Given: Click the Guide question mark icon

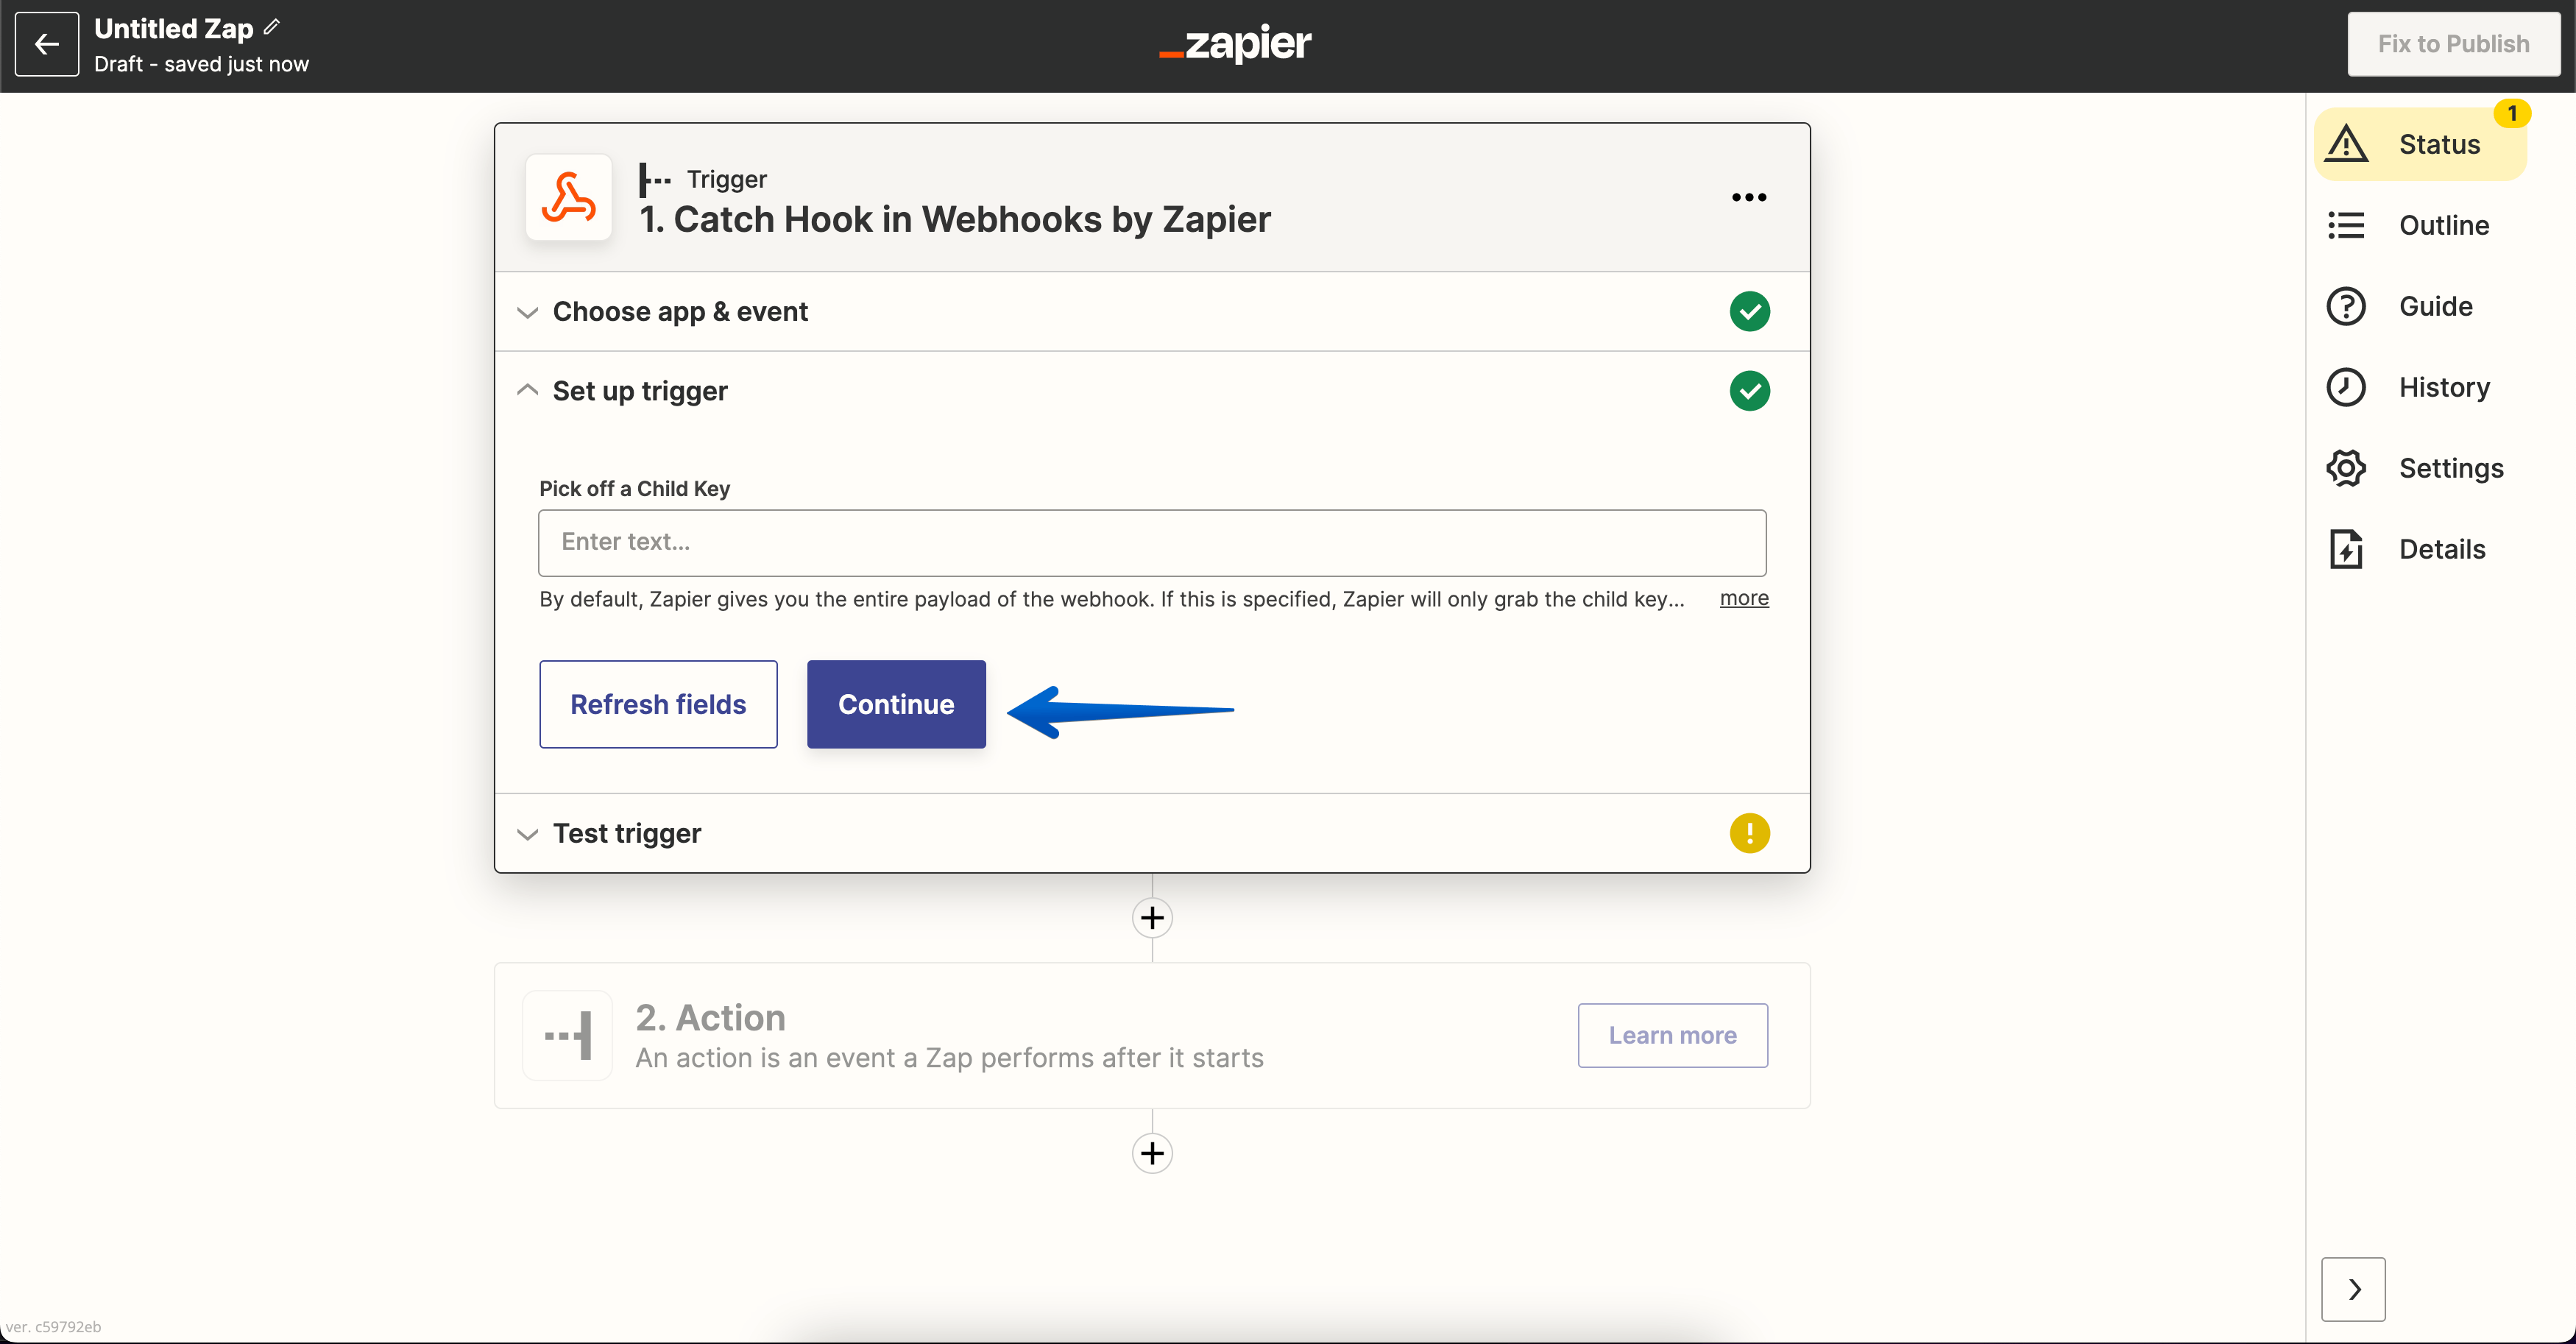Looking at the screenshot, I should click(x=2346, y=306).
